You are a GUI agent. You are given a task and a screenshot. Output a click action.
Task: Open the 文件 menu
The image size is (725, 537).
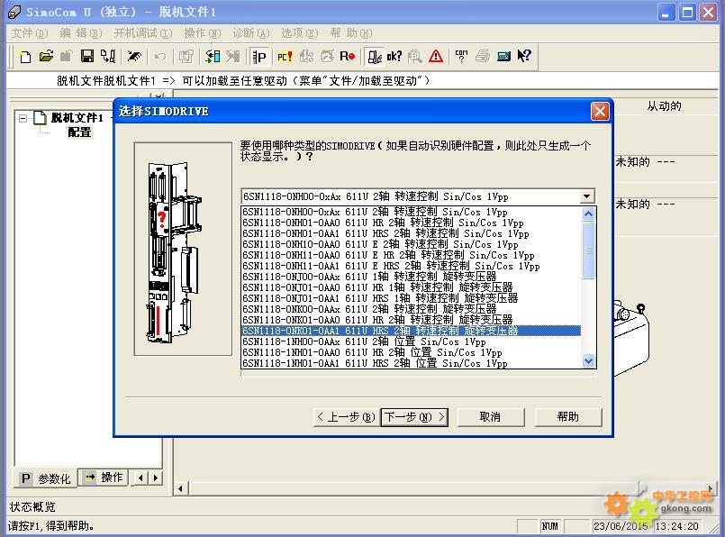pyautogui.click(x=30, y=33)
